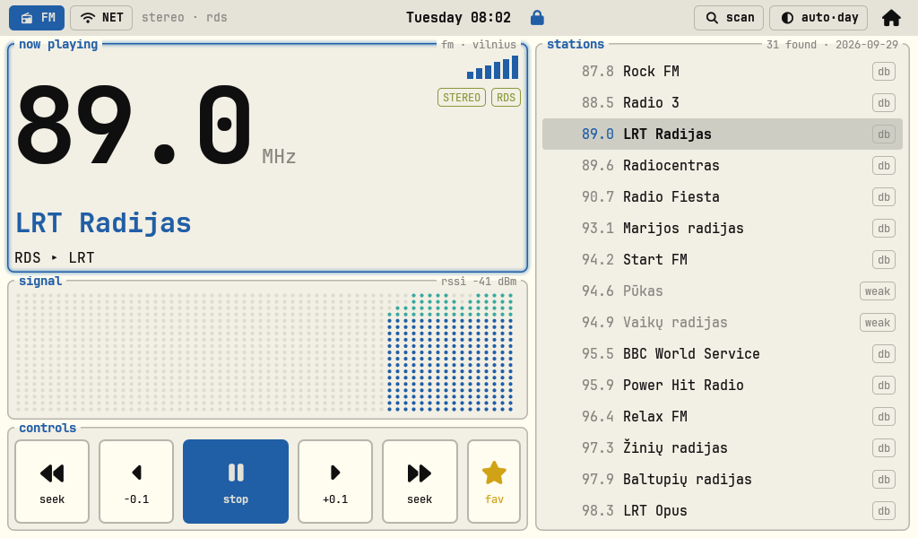918x538 pixels.
Task: Seek forward to the next station
Action: (x=420, y=482)
